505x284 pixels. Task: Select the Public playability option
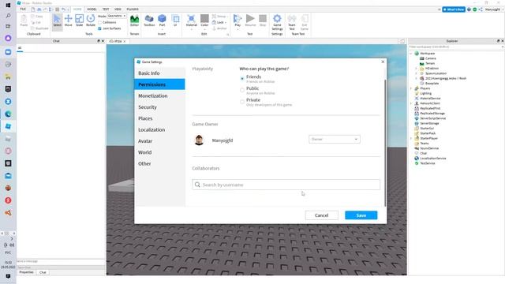pyautogui.click(x=242, y=90)
